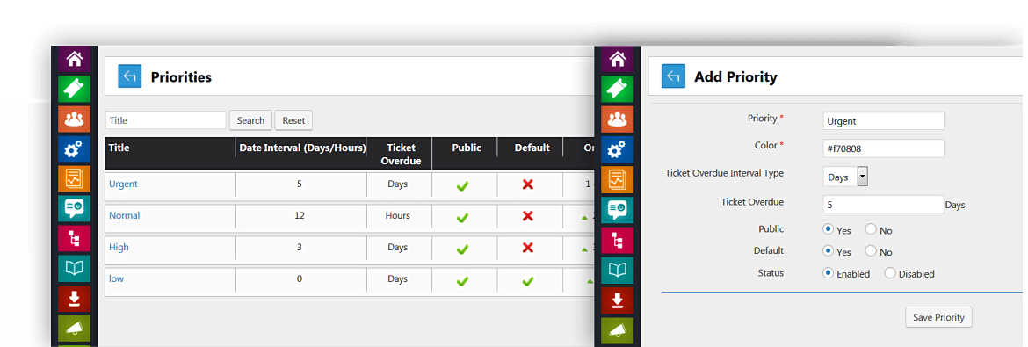1028x347 pixels.
Task: Click the value 12 in the Normal row
Action: 300,215
